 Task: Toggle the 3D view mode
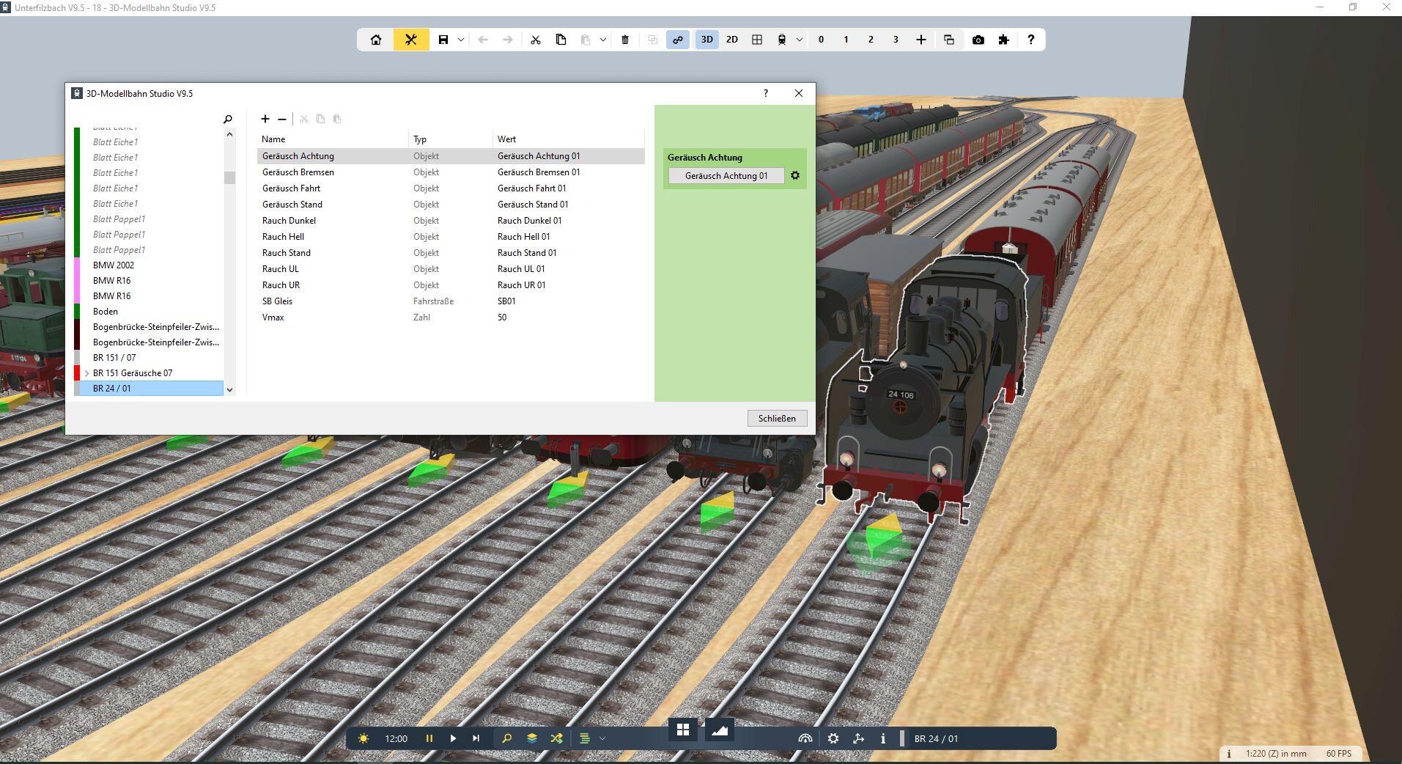(706, 40)
